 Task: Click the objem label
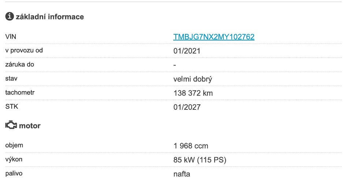14,145
